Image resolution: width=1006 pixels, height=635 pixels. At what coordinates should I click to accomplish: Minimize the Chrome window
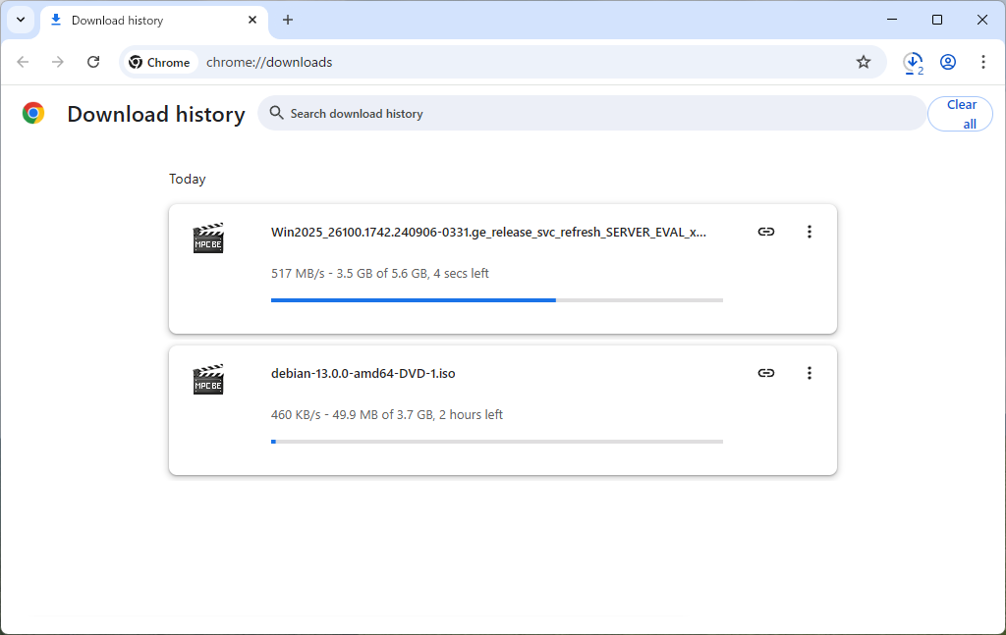[892, 20]
